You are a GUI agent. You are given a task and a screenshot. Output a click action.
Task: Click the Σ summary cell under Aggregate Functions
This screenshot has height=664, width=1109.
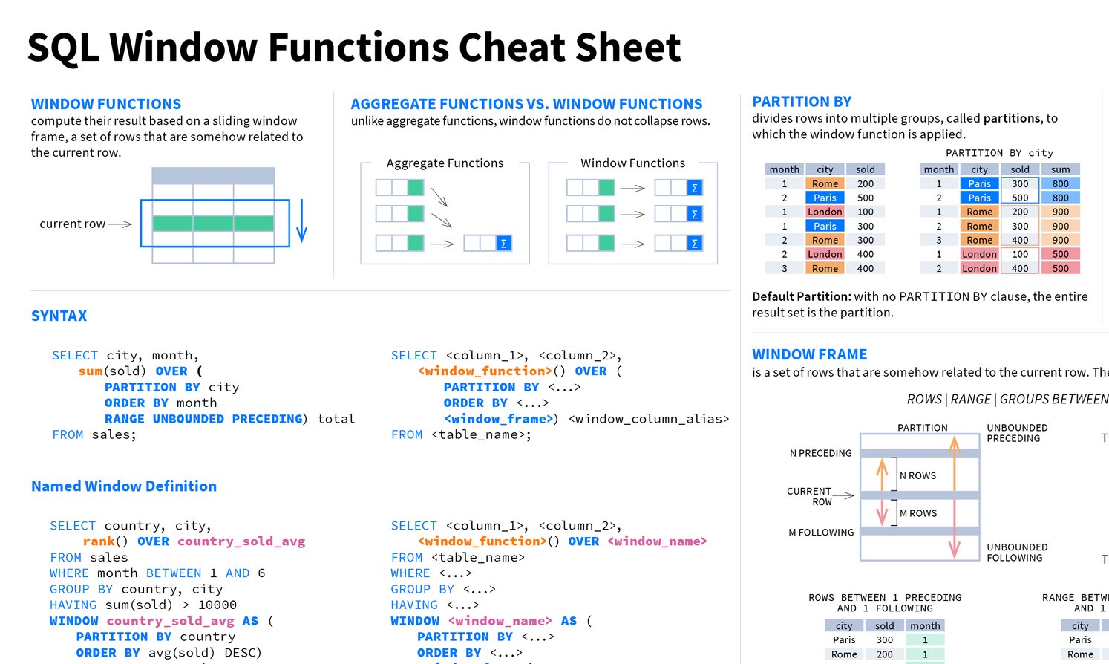pos(503,242)
